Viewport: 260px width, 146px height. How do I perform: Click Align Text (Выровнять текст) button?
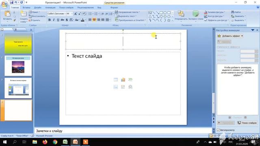[x=126, y=16]
